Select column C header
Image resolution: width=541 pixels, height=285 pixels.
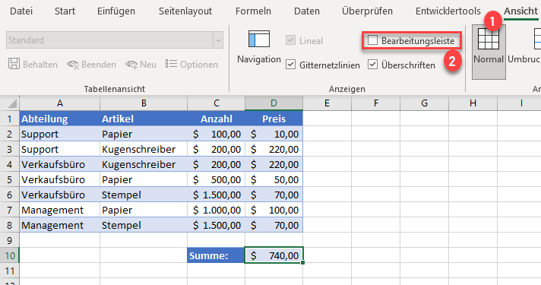(x=217, y=103)
